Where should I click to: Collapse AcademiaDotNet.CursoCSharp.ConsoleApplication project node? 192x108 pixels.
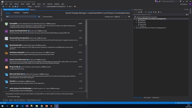point(135,19)
